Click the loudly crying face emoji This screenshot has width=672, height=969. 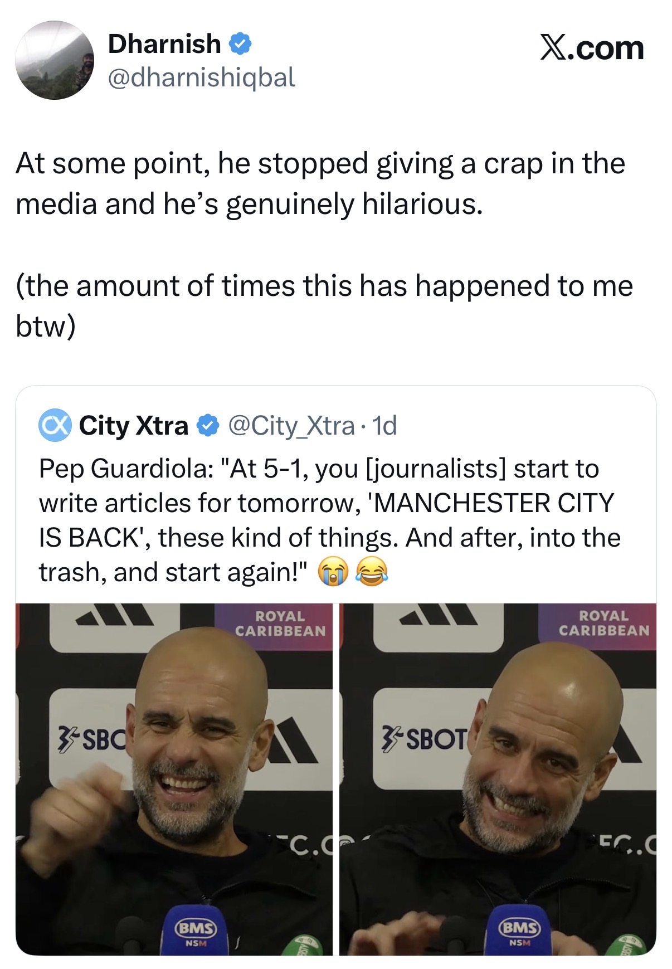(x=333, y=572)
